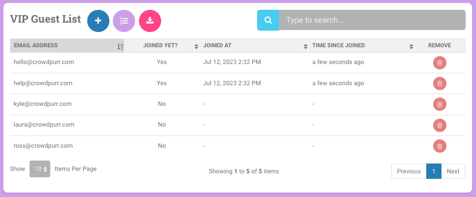
Task: Remove help@crowdpurr.com with trash icon
Action: tap(440, 83)
